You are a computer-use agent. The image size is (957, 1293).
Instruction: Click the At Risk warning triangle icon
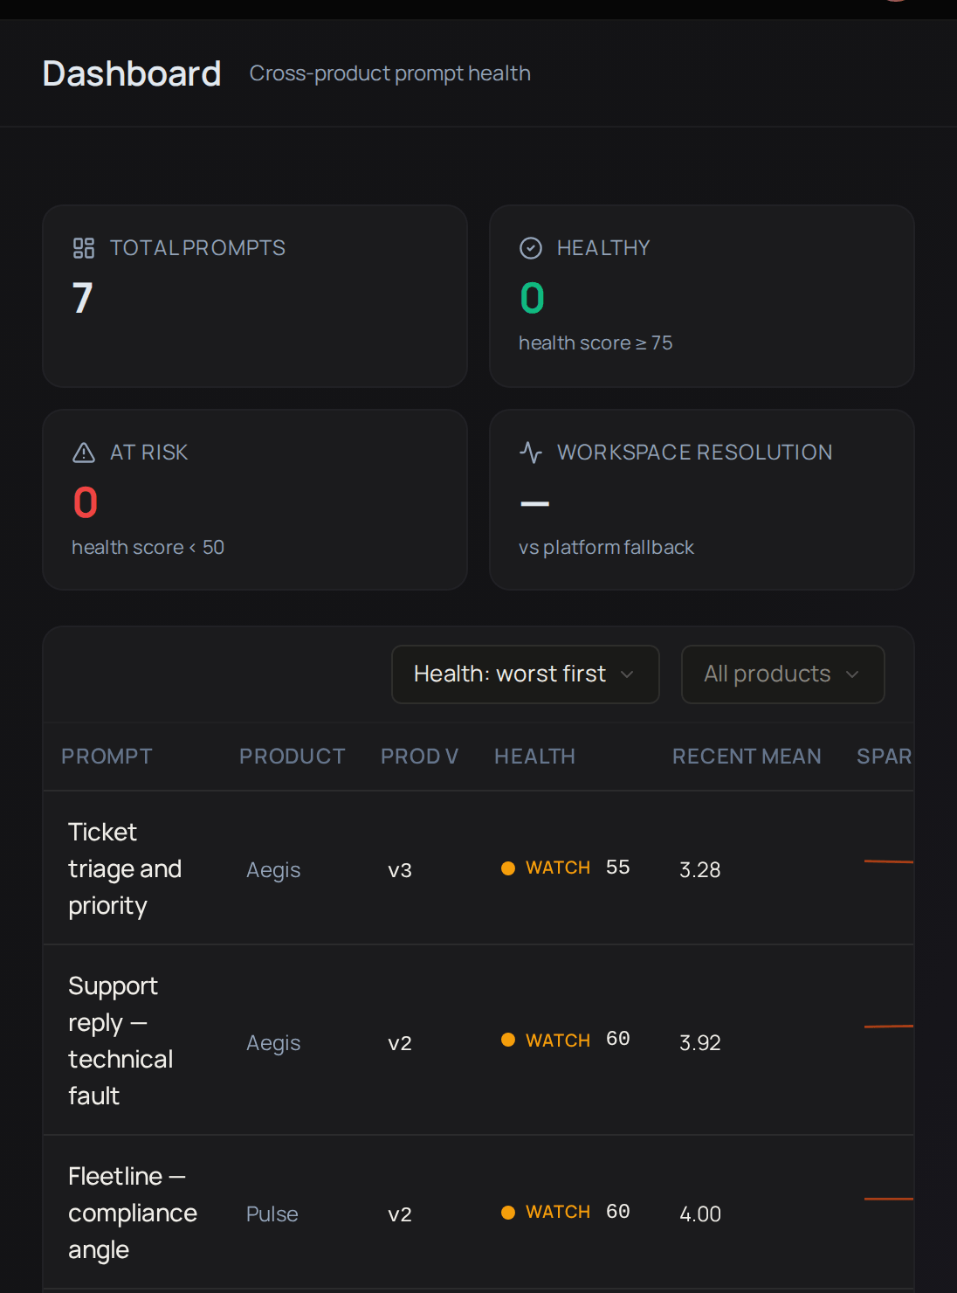pos(84,453)
